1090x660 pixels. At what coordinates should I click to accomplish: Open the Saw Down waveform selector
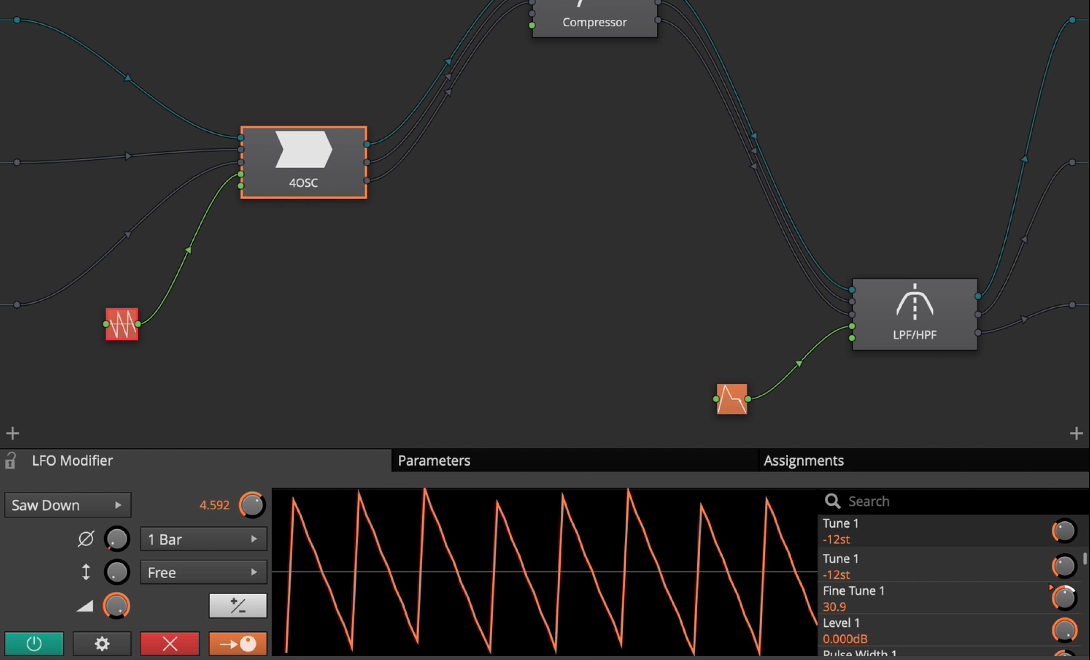tap(67, 505)
